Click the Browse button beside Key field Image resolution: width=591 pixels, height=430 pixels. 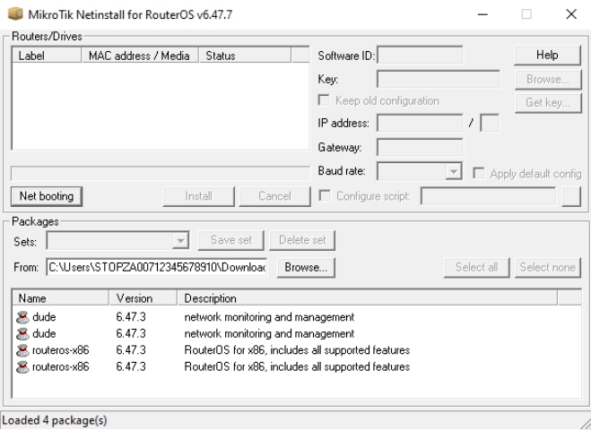coord(548,80)
